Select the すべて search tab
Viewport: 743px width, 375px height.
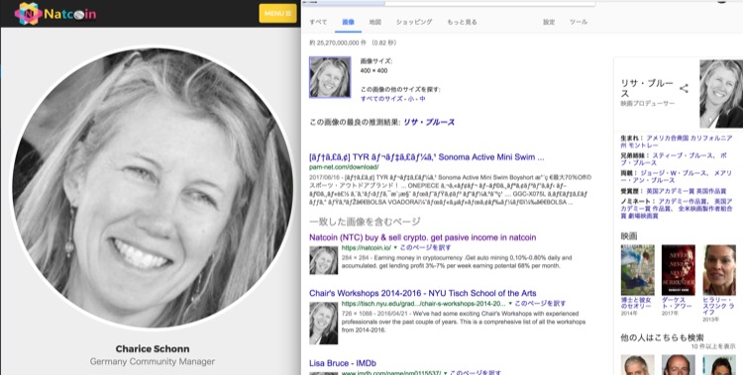click(x=318, y=22)
